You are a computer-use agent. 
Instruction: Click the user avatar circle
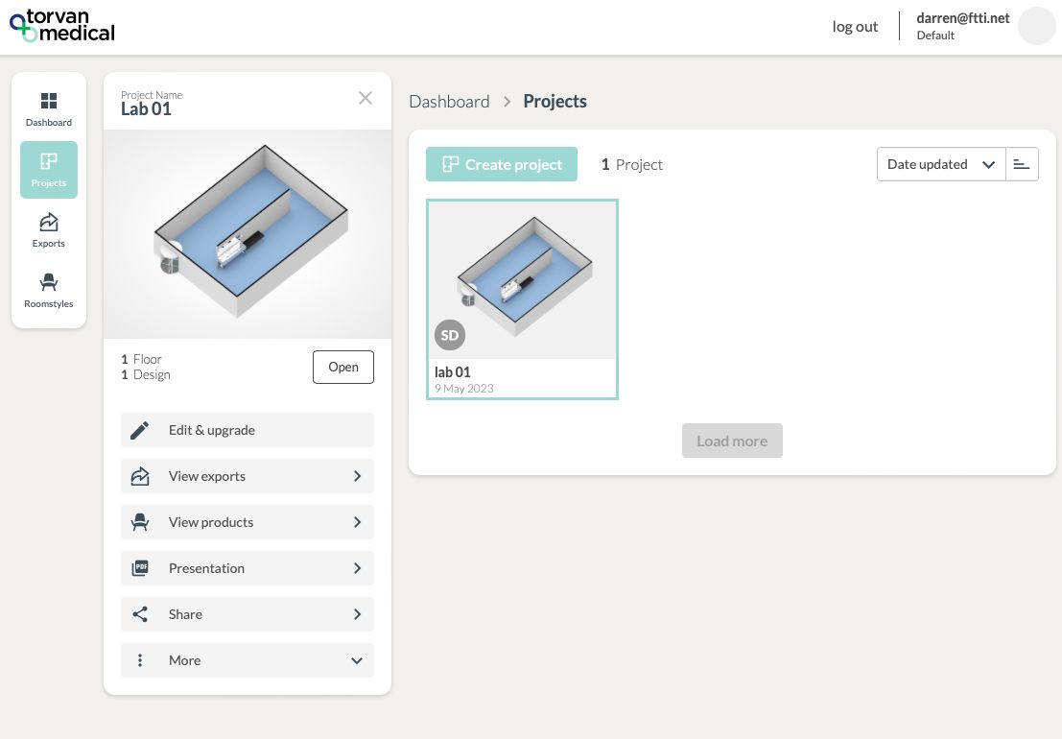tap(1036, 26)
